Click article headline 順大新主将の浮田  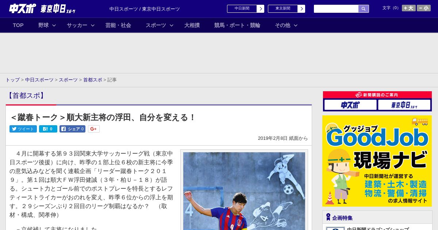click(x=103, y=118)
